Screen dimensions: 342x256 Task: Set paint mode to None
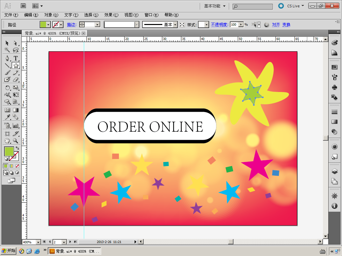click(x=17, y=166)
